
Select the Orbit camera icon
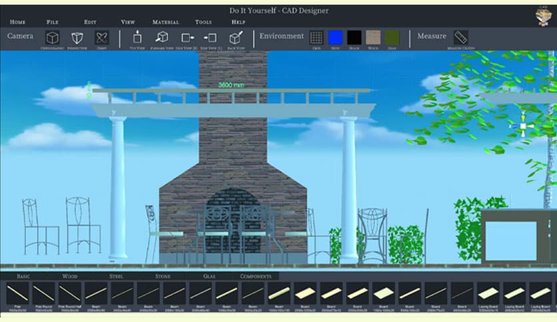coord(101,38)
